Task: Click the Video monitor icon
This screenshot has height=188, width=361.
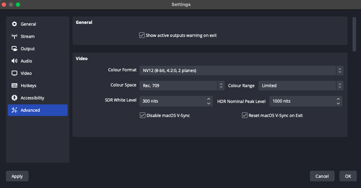Action: (x=14, y=73)
